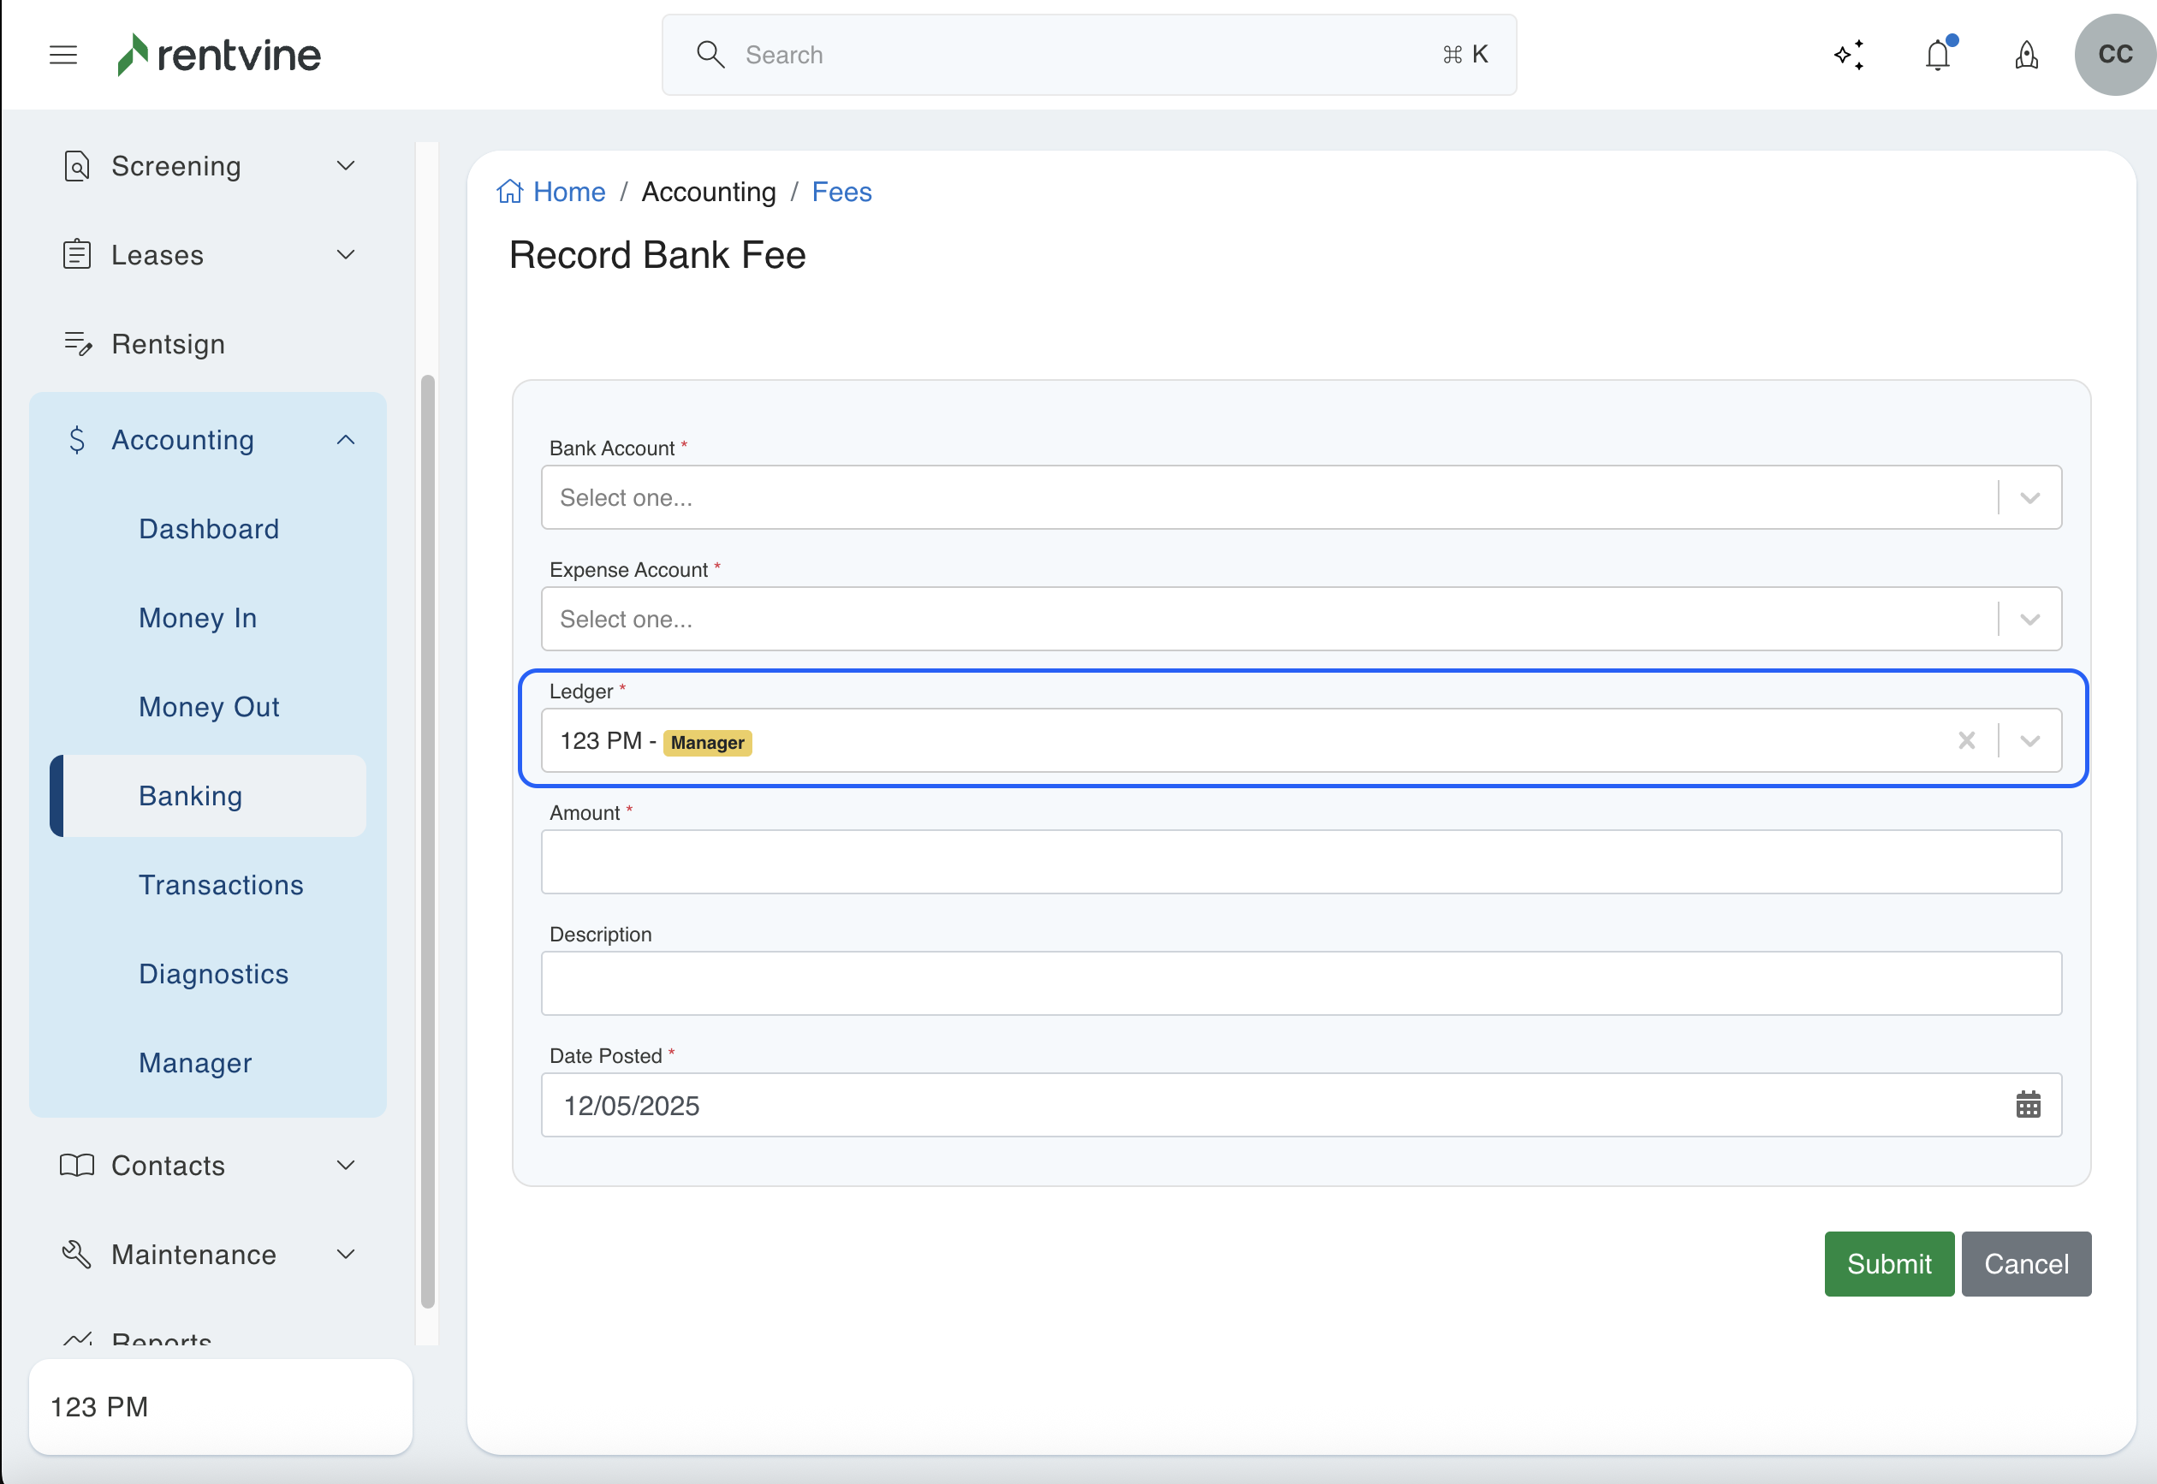Click into the Amount field
The image size is (2157, 1484).
(1300, 862)
